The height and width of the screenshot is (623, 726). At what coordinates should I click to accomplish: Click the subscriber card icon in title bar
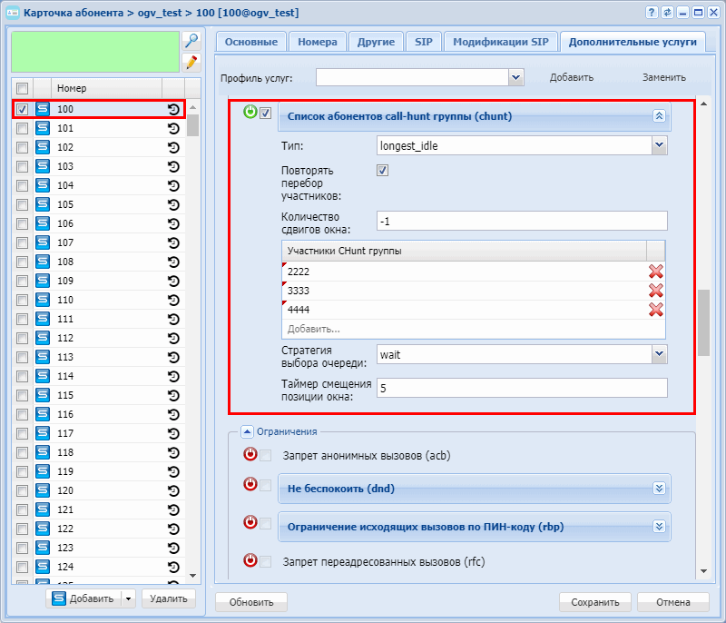coord(13,13)
